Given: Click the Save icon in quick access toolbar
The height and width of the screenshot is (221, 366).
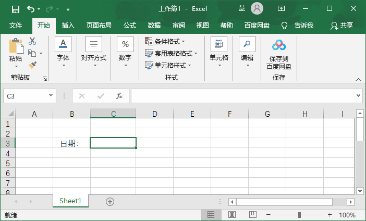Looking at the screenshot, I should [x=15, y=9].
